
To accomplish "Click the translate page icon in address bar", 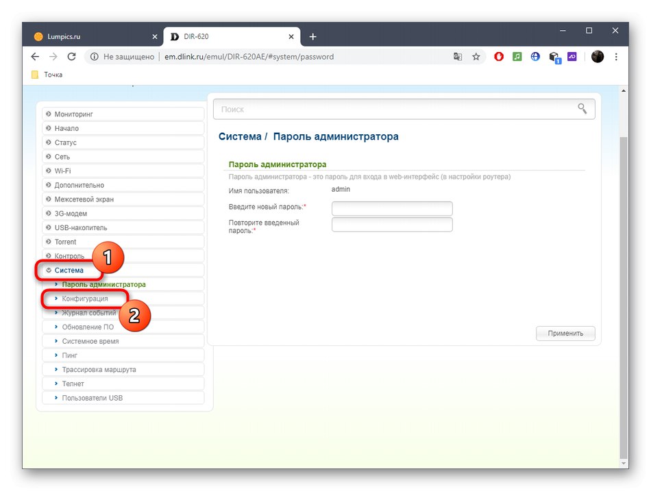I will point(458,56).
